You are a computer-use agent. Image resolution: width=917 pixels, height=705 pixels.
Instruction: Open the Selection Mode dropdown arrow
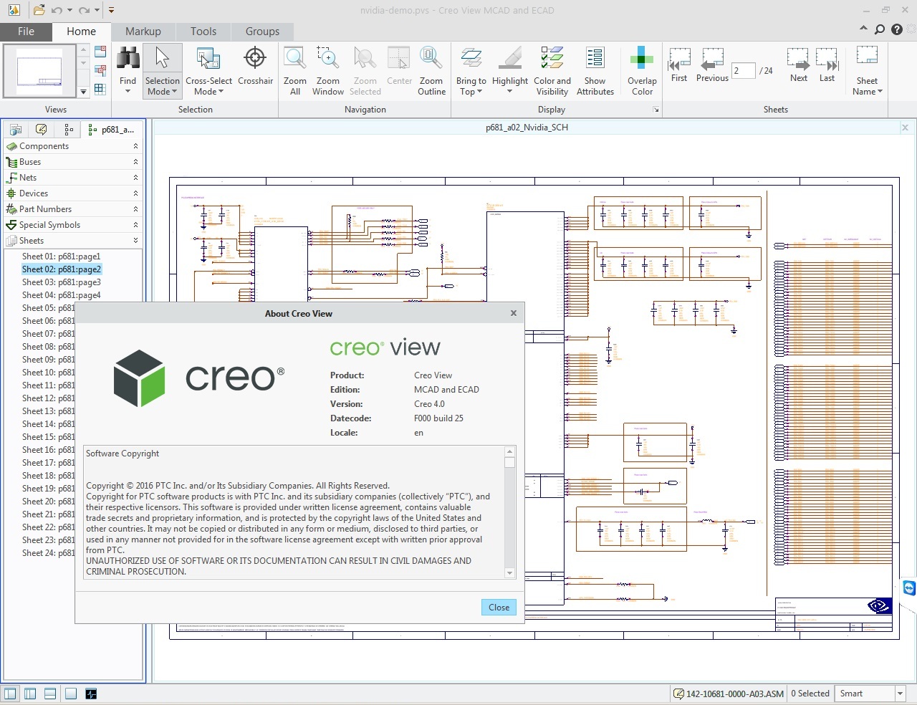174,91
